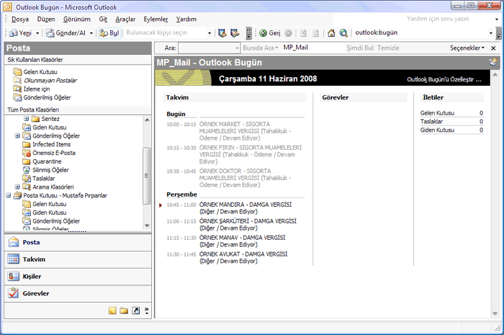Screen dimensions: 504x335
Task: Expand Gönderilmiş Öğeler folder in tree
Action: point(17,136)
